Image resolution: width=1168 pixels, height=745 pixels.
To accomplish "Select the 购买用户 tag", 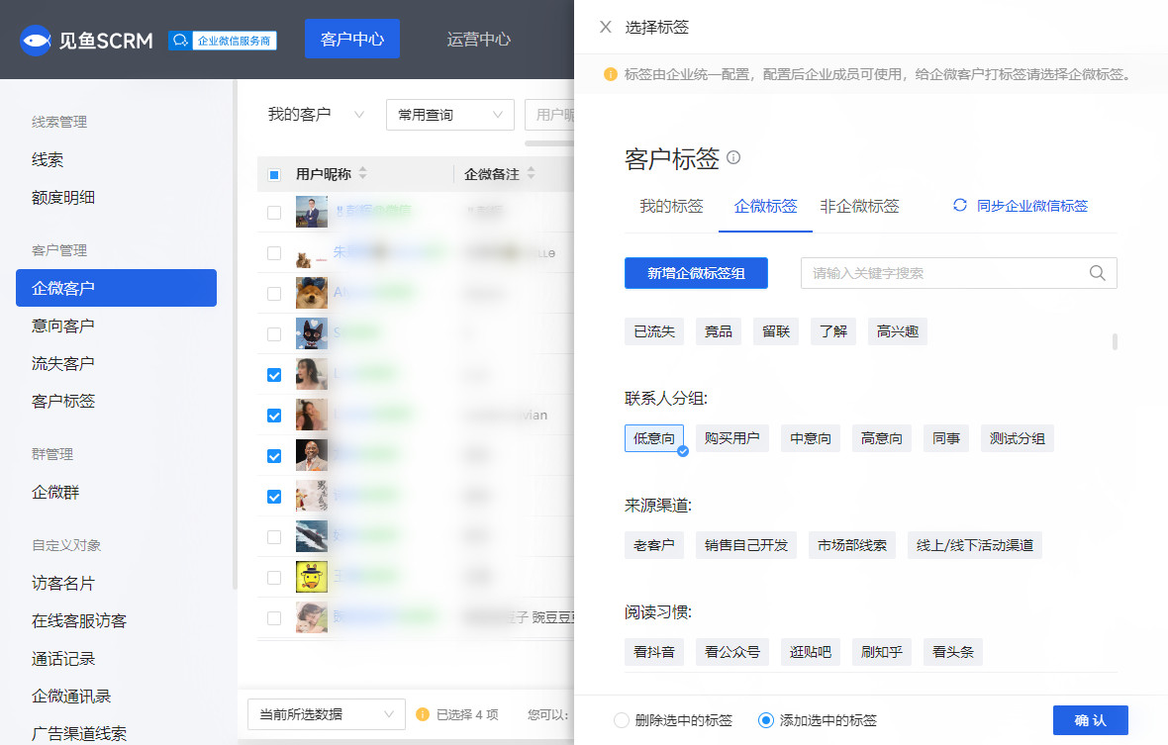I will tap(732, 438).
